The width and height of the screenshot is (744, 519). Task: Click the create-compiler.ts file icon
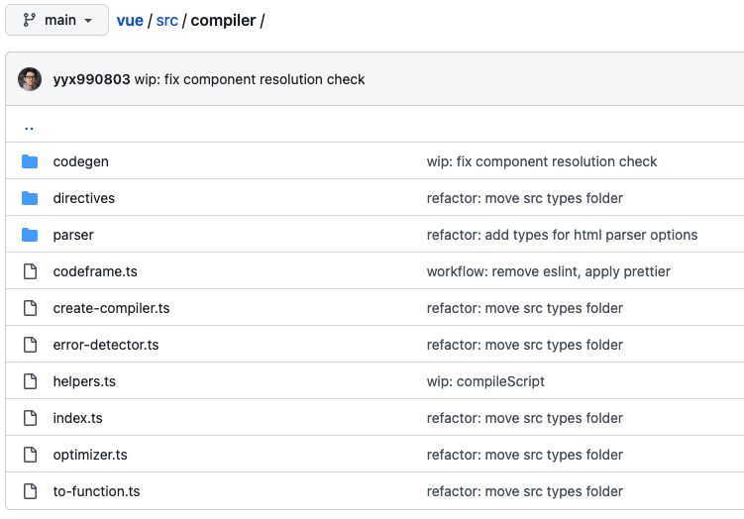pyautogui.click(x=30, y=308)
